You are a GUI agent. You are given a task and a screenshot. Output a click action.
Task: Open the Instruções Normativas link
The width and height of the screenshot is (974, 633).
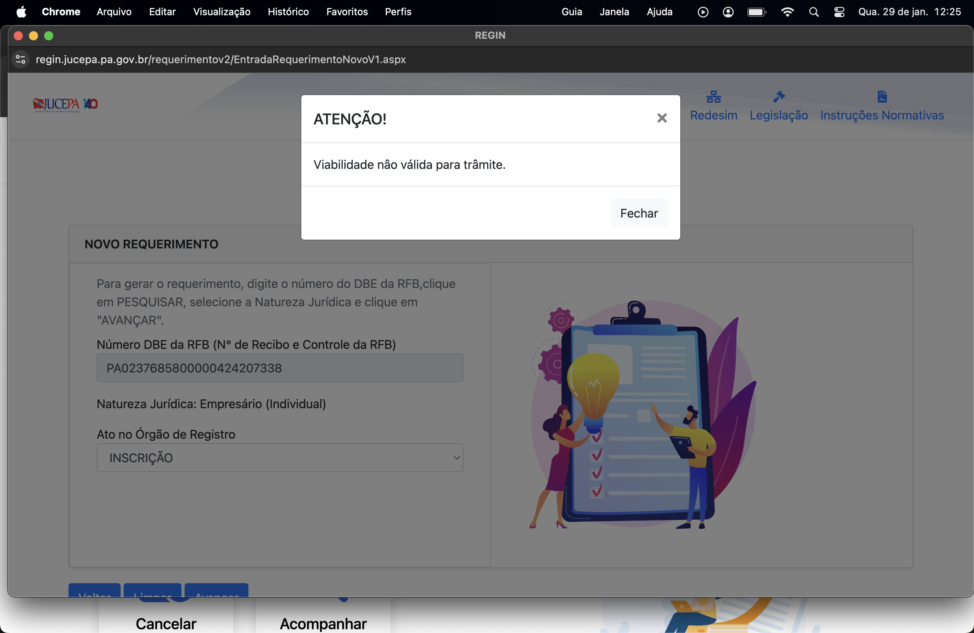click(882, 115)
